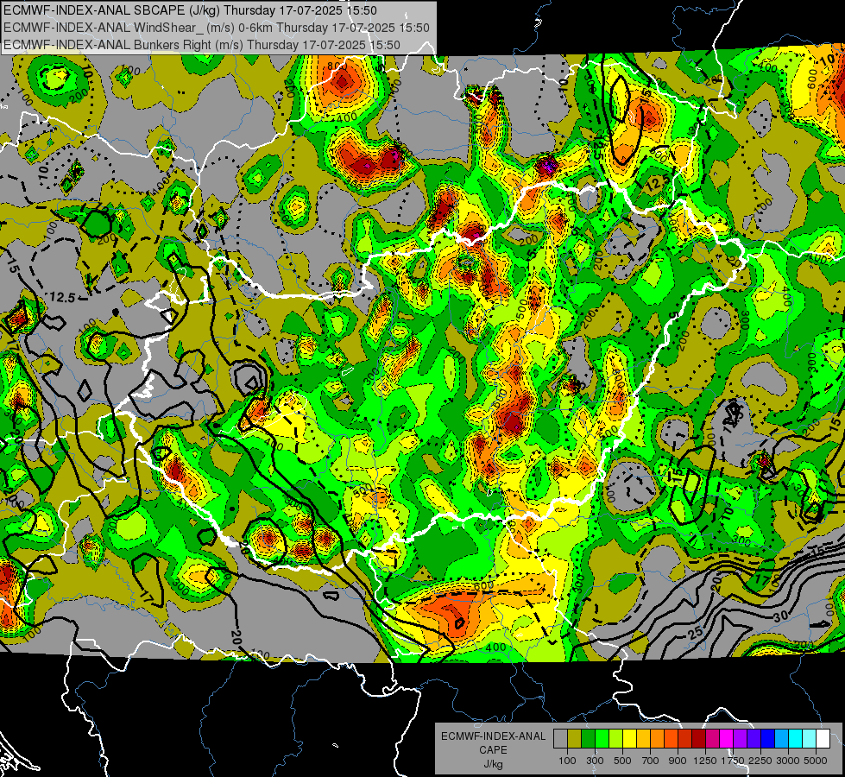Select the dark green legend swatch

pyautogui.click(x=588, y=739)
